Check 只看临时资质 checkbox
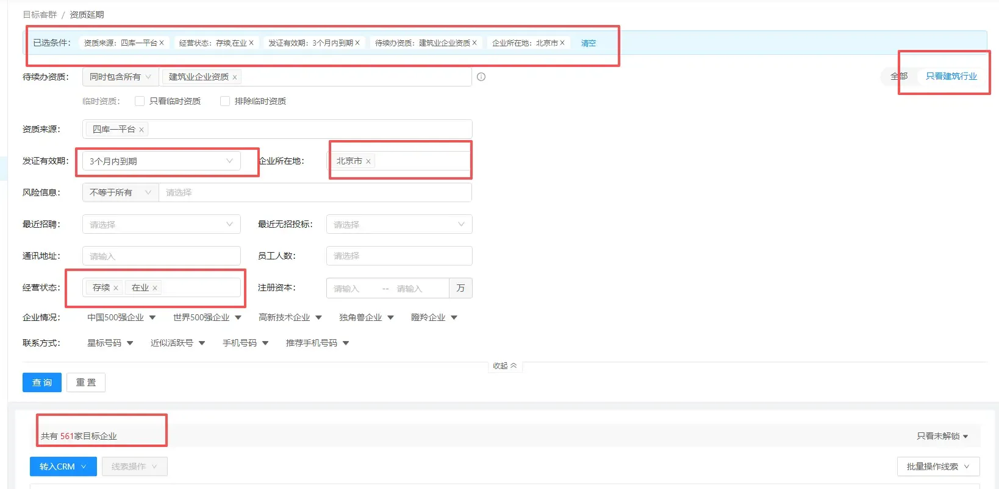This screenshot has height=489, width=999. point(140,101)
